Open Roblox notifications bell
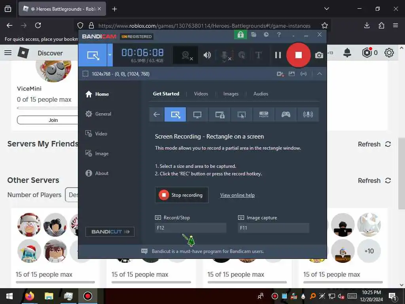 347,53
